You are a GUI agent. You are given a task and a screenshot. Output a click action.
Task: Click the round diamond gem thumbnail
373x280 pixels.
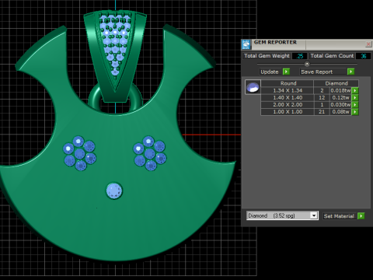coord(253,87)
